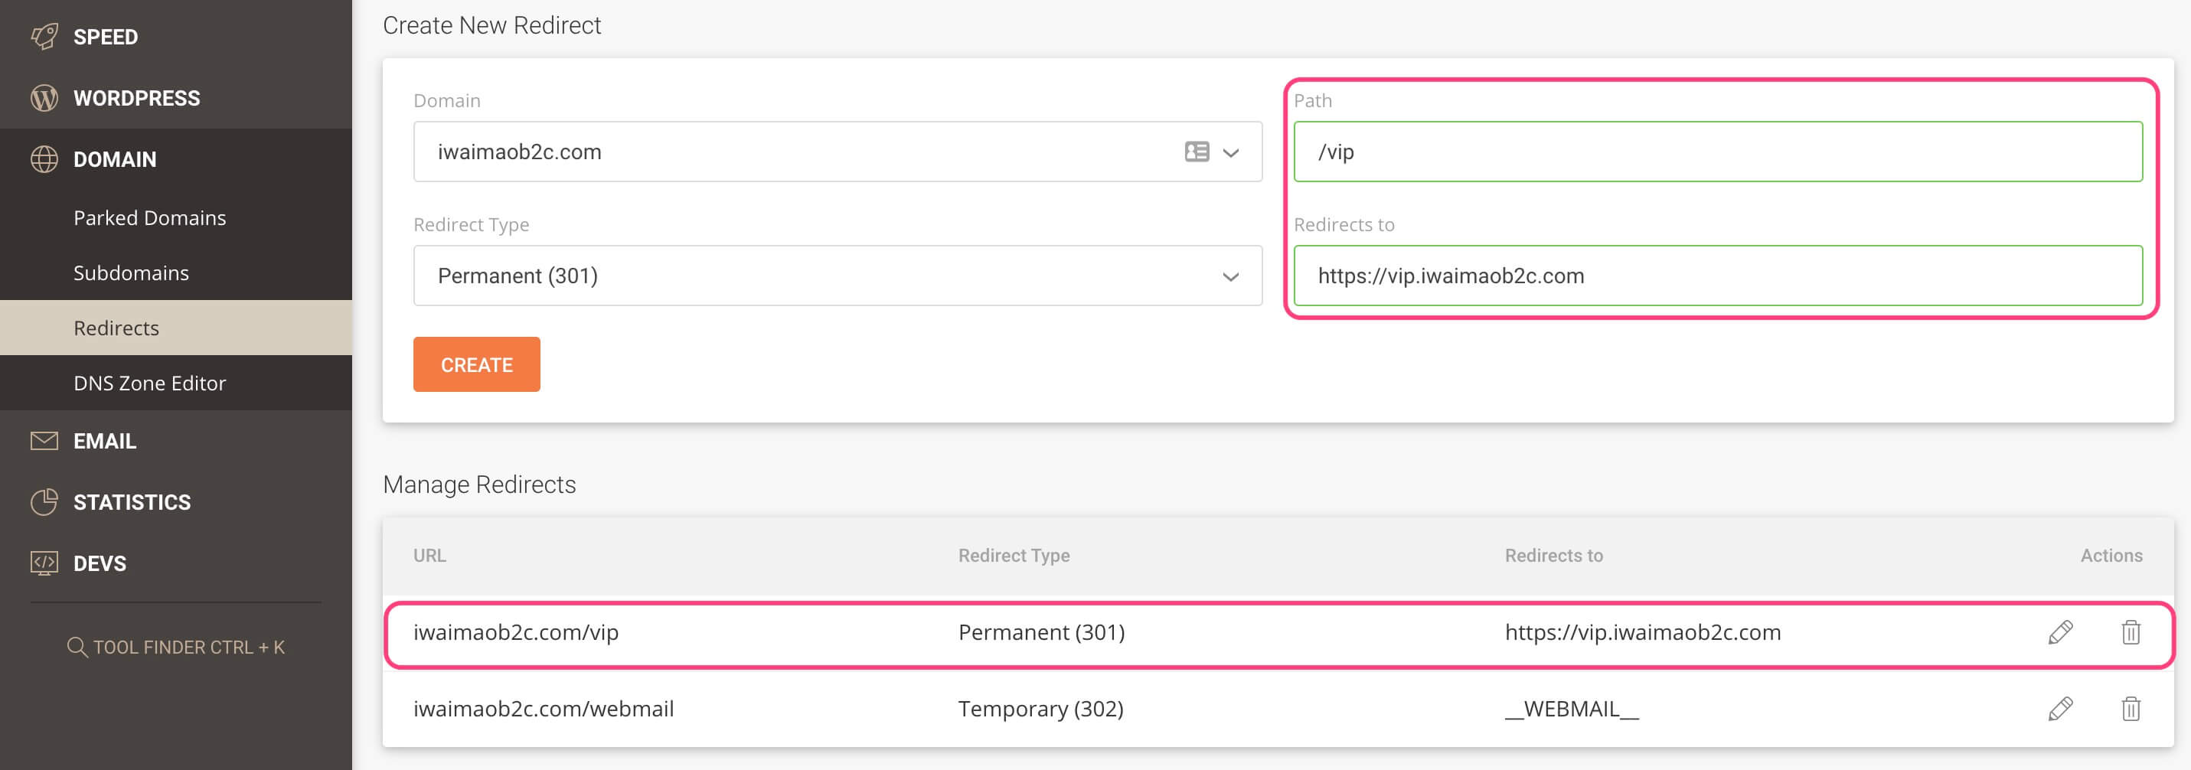Click the WordPress logo icon
The image size is (2191, 770).
point(44,98)
